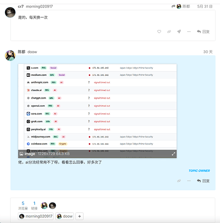This screenshot has height=223, width=220.
Task: Expand the embedded image to full size
Action: [173, 154]
